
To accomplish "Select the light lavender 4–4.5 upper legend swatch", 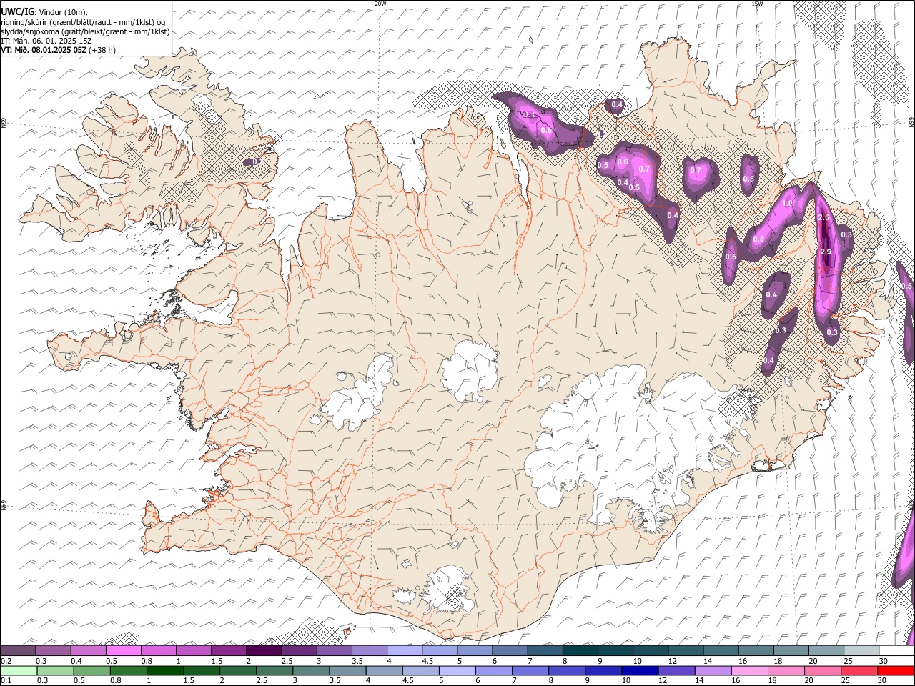I will coord(404,650).
